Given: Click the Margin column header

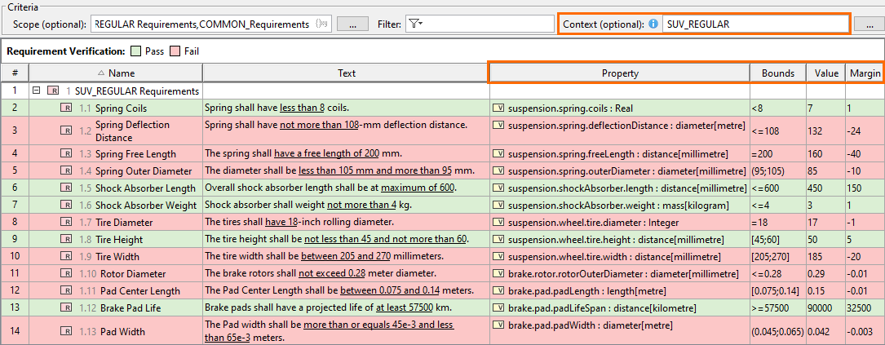Looking at the screenshot, I should [865, 73].
